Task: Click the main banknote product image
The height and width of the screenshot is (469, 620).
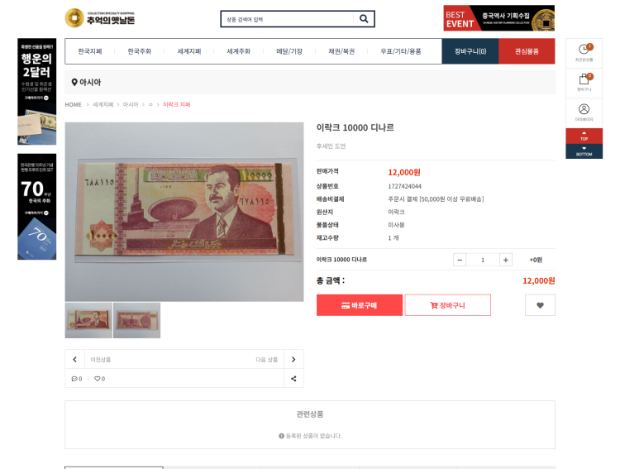Action: (x=184, y=212)
